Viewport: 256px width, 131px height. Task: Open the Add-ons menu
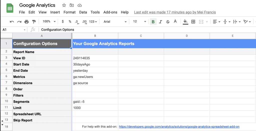(x=110, y=12)
